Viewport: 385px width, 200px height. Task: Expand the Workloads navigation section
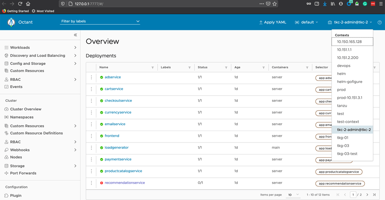click(75, 48)
